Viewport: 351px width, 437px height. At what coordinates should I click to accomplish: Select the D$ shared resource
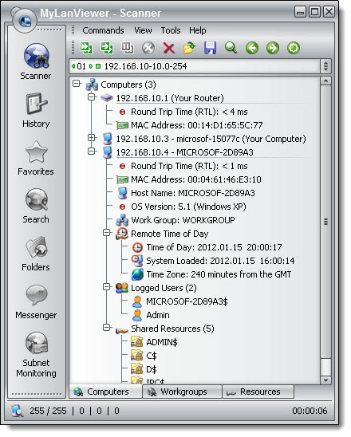click(152, 369)
